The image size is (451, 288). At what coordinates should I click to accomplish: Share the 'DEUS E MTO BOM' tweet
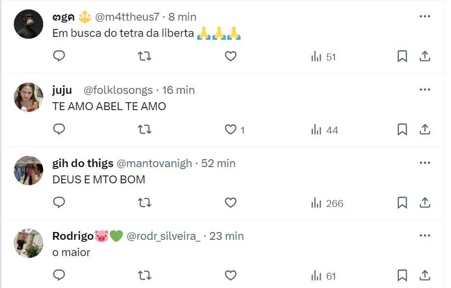tap(425, 203)
